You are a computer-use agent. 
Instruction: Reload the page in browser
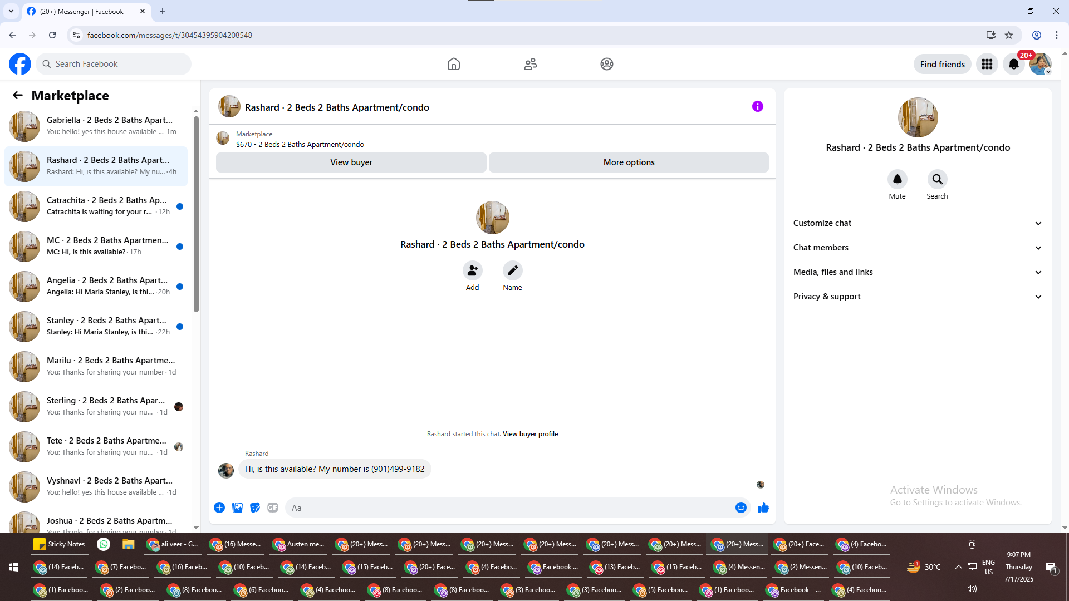(x=52, y=35)
